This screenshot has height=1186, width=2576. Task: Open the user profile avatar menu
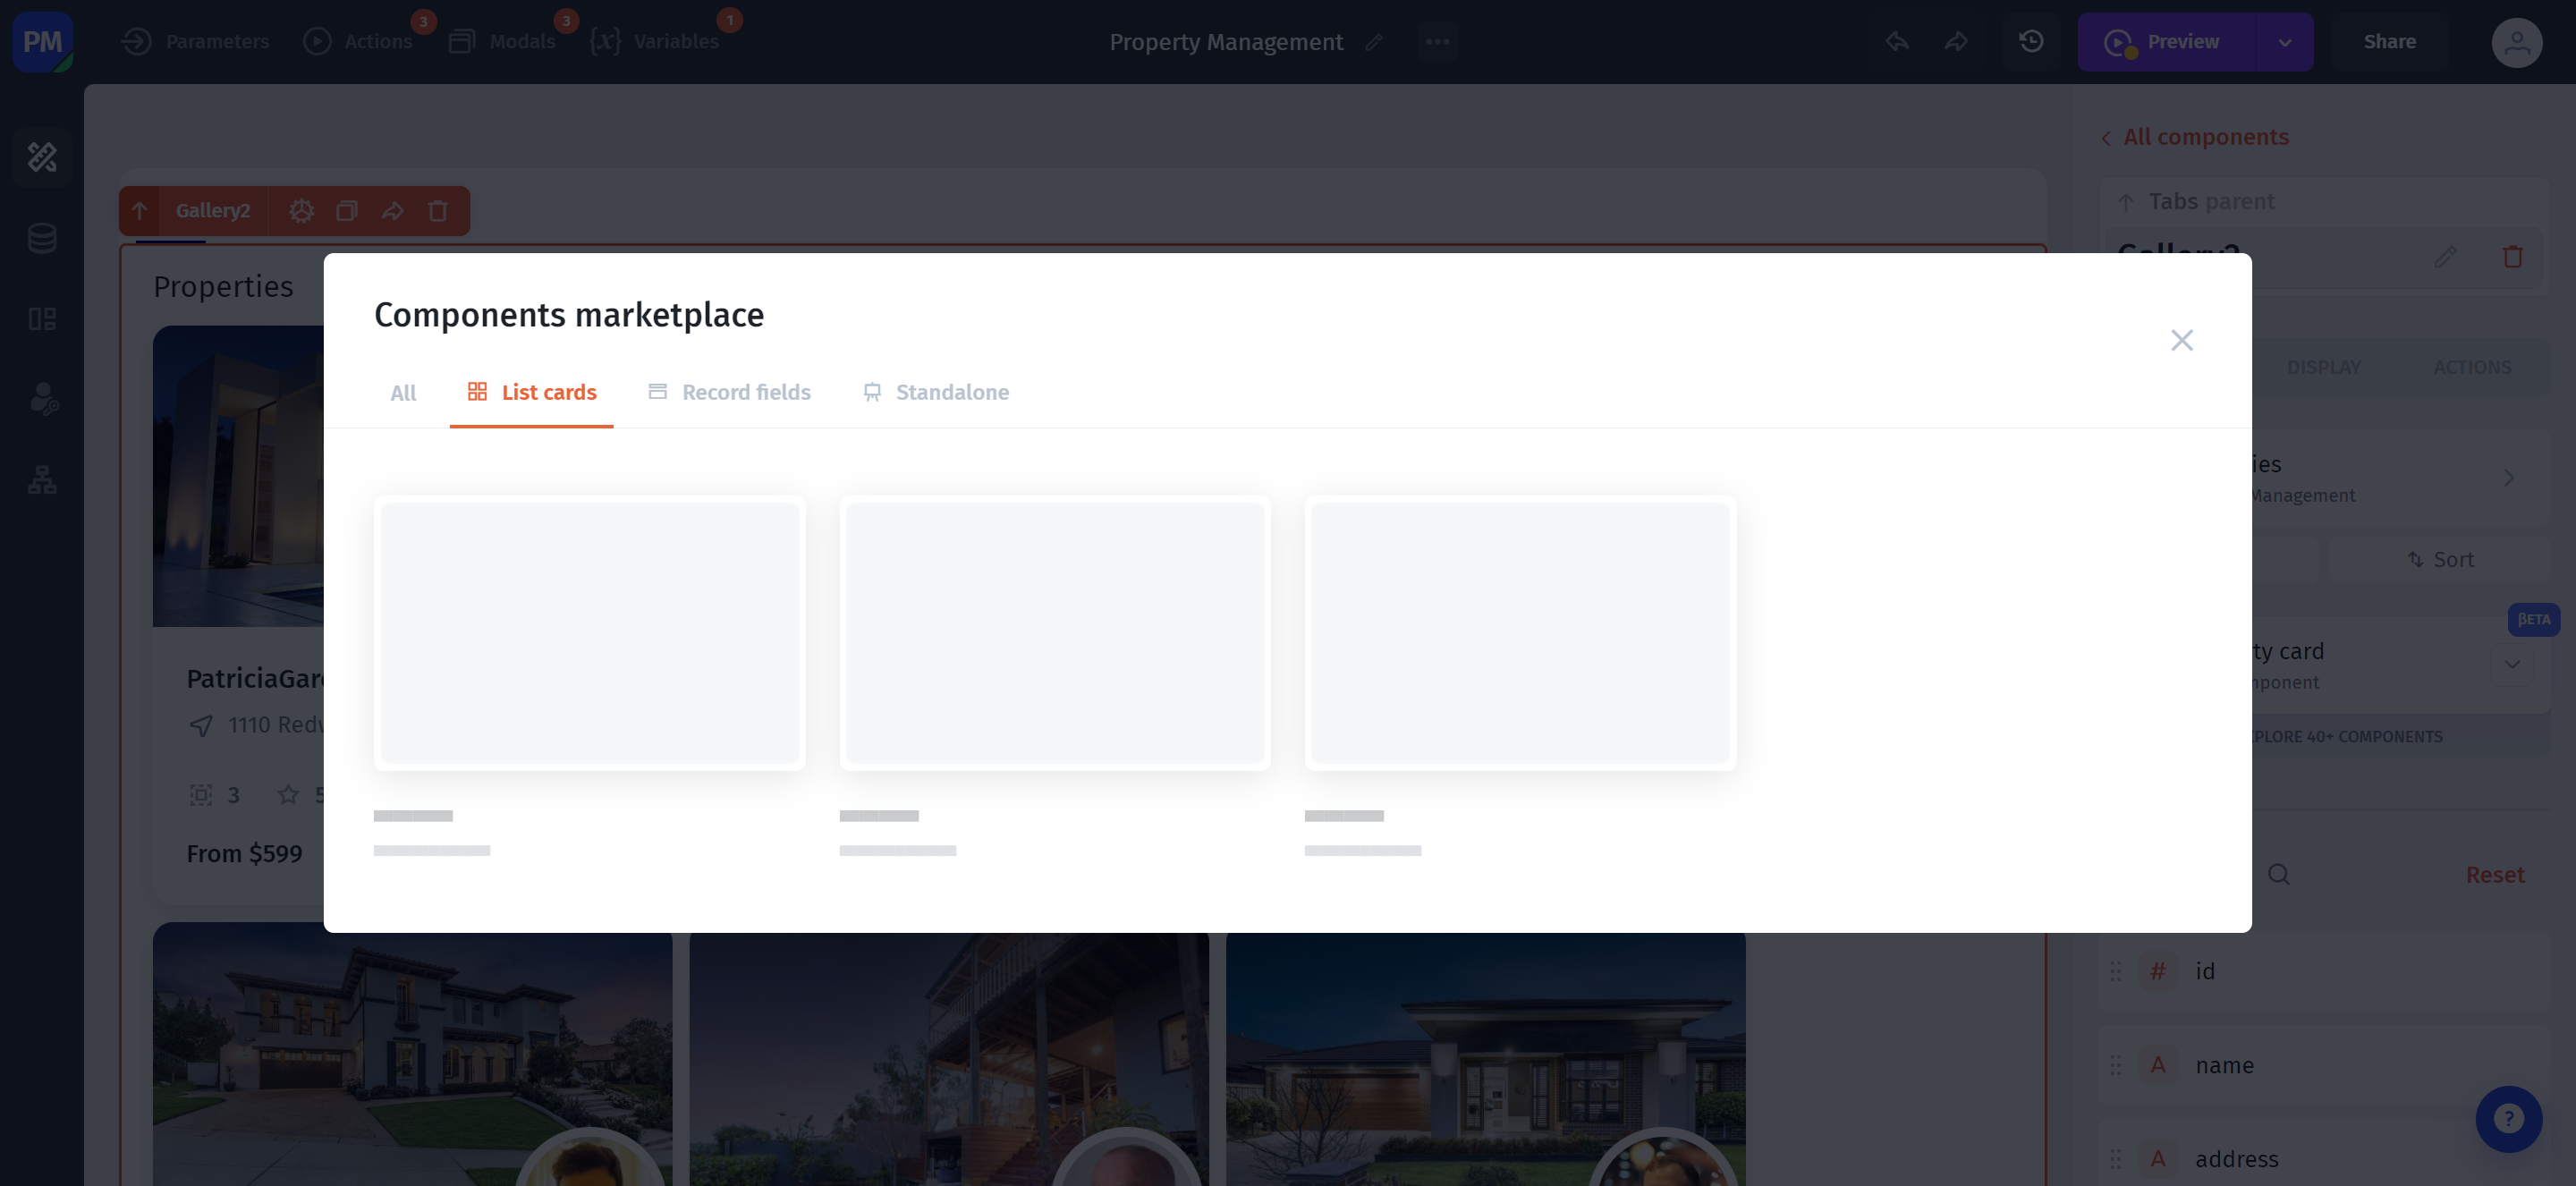click(2516, 42)
